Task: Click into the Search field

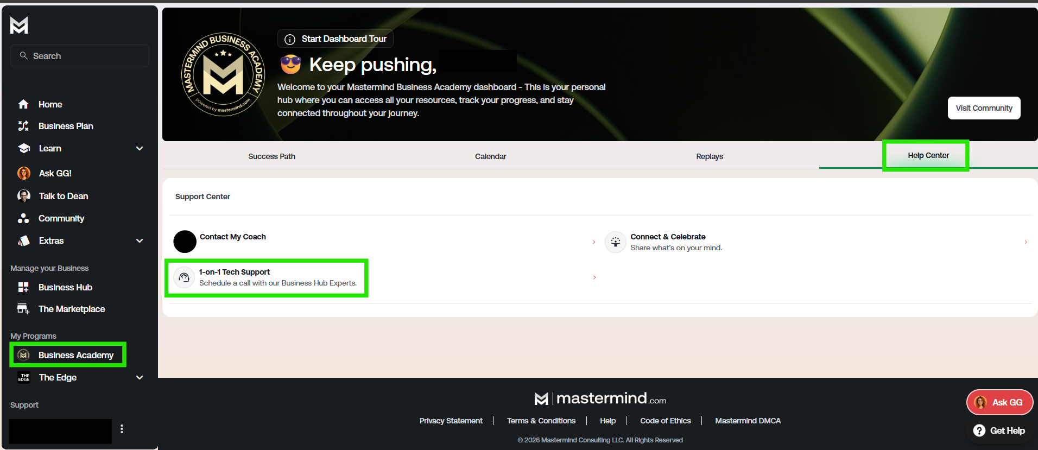Action: (80, 56)
